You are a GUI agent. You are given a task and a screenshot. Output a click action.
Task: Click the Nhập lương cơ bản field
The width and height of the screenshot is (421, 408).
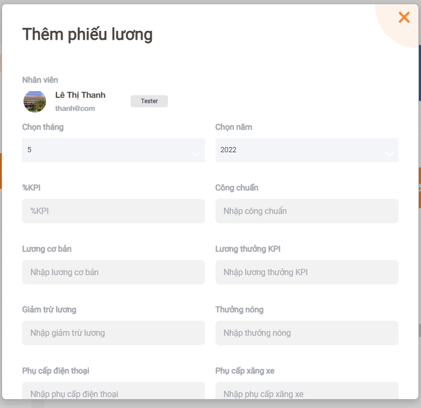113,272
